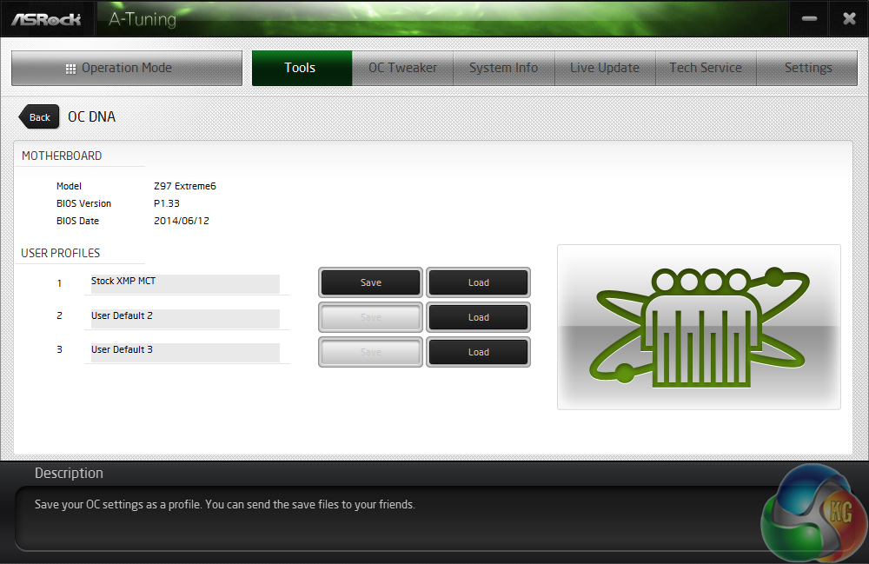869x564 pixels.
Task: Edit the User Default 3 name field
Action: point(185,352)
